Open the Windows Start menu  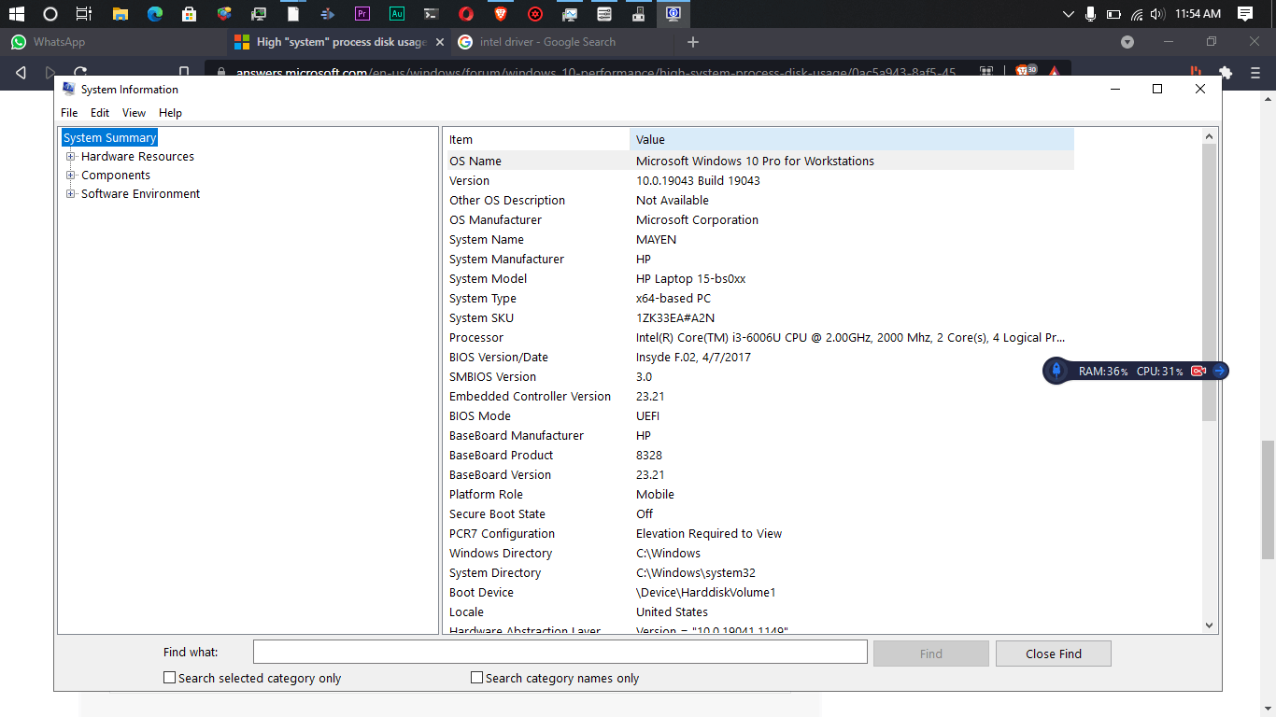click(x=16, y=14)
